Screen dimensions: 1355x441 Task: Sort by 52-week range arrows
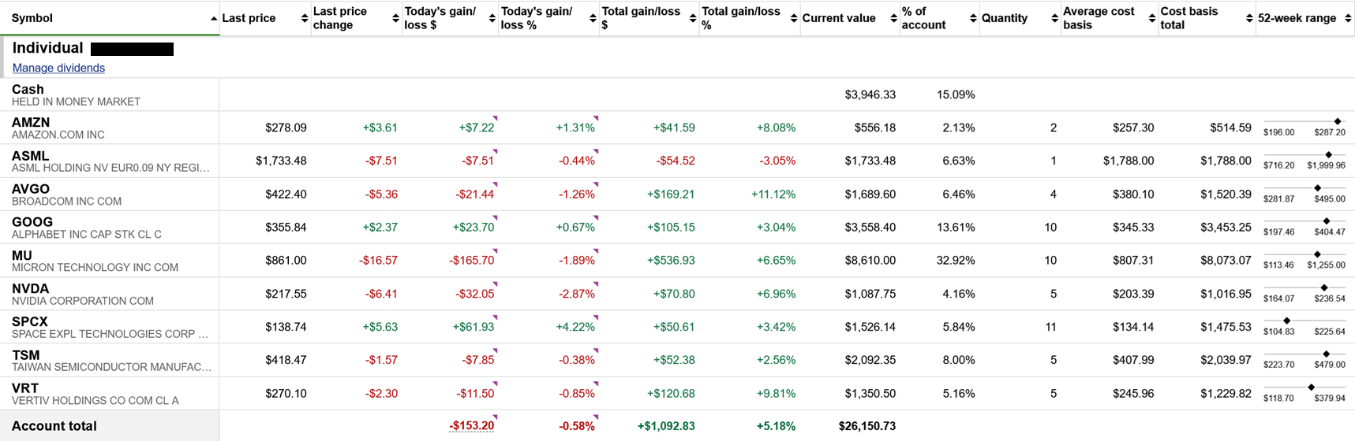click(x=1348, y=18)
